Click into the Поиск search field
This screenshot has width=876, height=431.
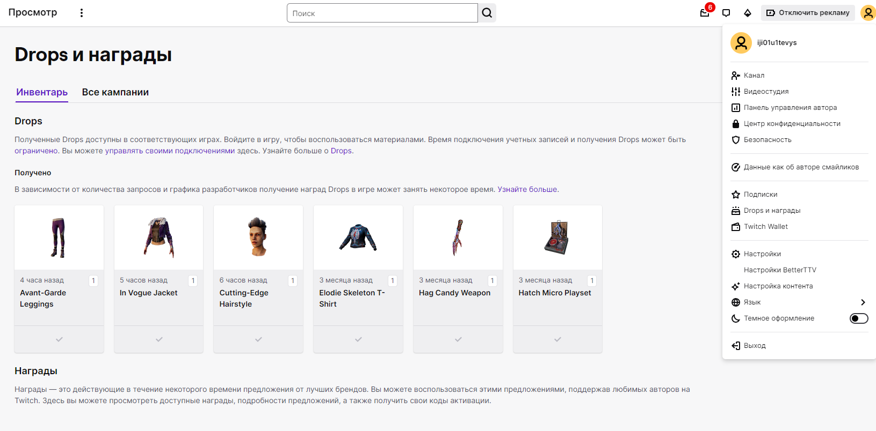click(x=382, y=13)
